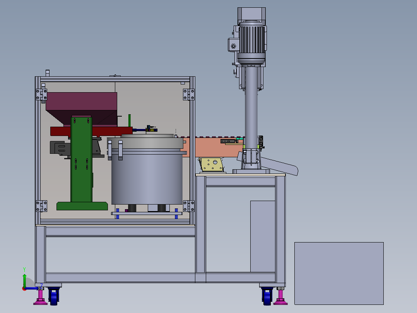The height and width of the screenshot is (313, 417).
Task: Select the cylindrical vibratory bowl feeder body
Action: (x=147, y=179)
